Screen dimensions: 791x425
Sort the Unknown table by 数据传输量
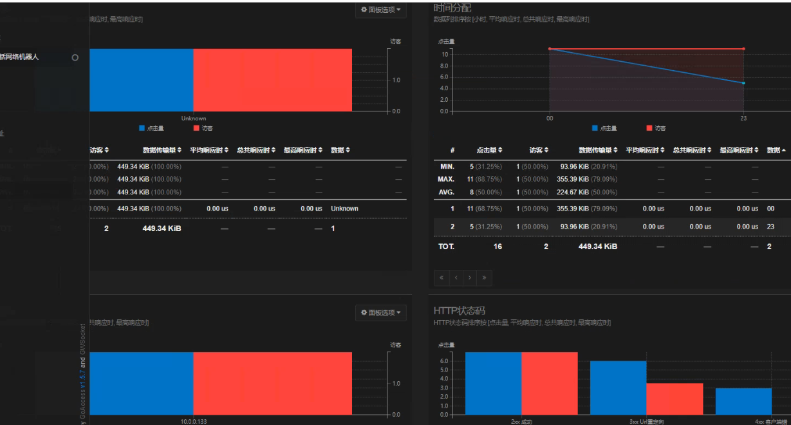[162, 150]
